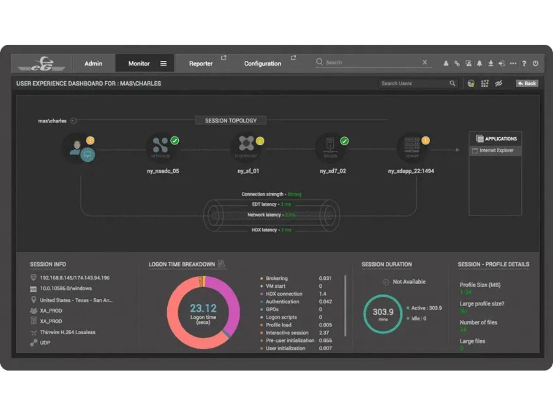Image resolution: width=553 pixels, height=415 pixels.
Task: Expand the Monitor hamburger menu
Action: tap(164, 64)
